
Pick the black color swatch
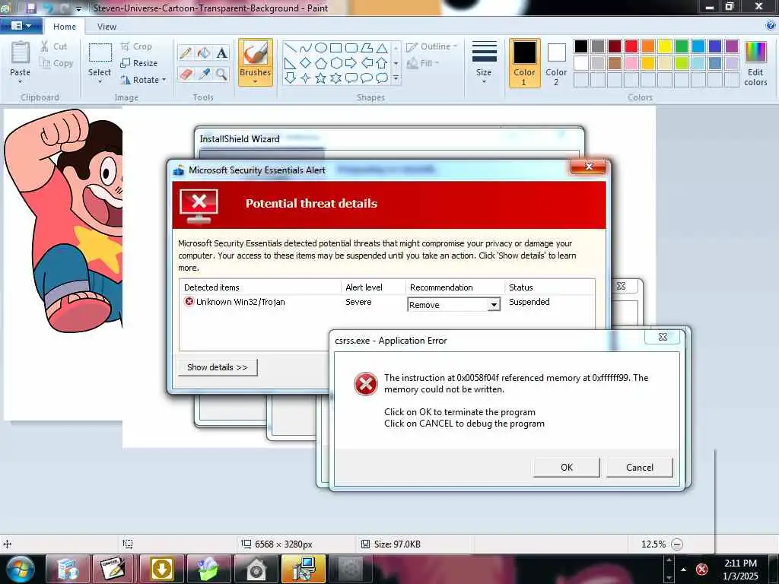pos(580,46)
